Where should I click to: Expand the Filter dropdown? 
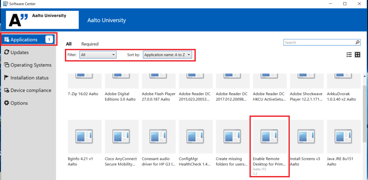[98, 55]
